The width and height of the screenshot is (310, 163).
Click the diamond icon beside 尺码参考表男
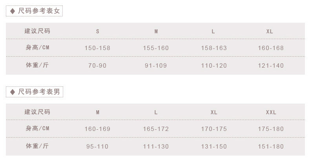12,92
